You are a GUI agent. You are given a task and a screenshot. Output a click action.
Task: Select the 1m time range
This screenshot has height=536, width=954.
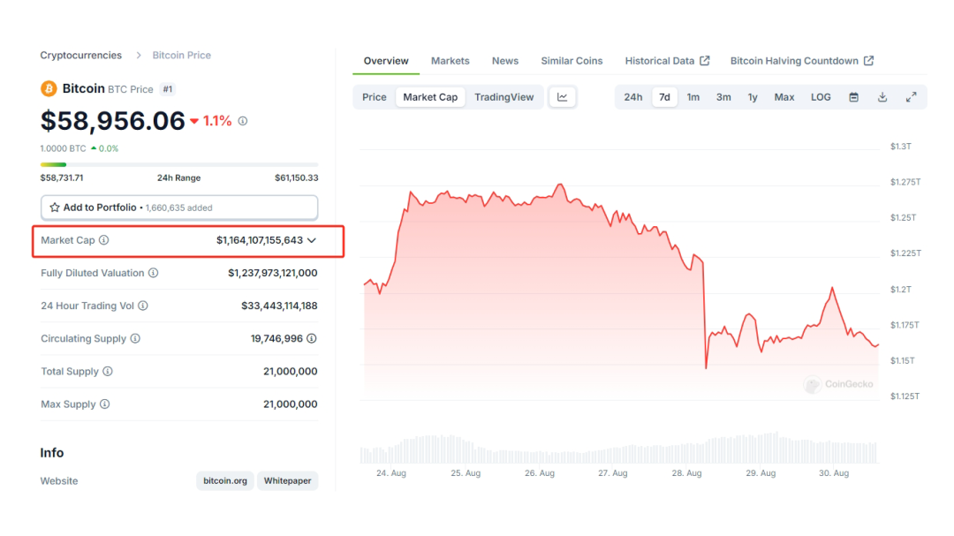tap(693, 97)
